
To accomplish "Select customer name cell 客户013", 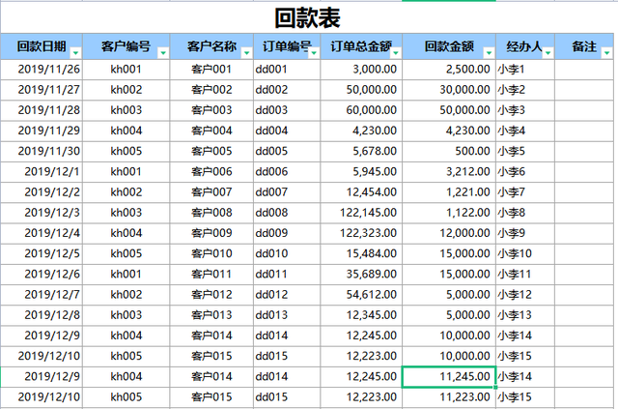I will point(211,315).
